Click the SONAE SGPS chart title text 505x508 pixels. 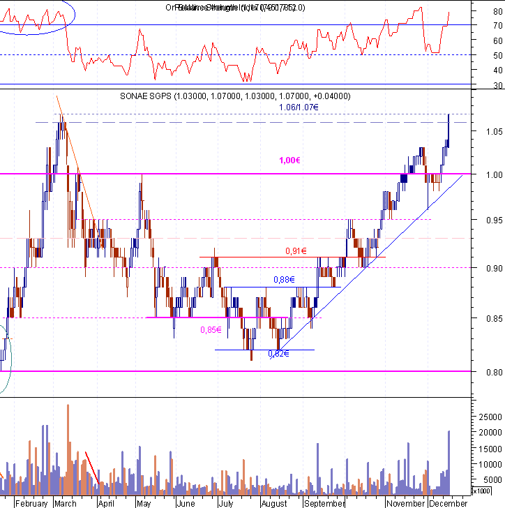pyautogui.click(x=235, y=96)
